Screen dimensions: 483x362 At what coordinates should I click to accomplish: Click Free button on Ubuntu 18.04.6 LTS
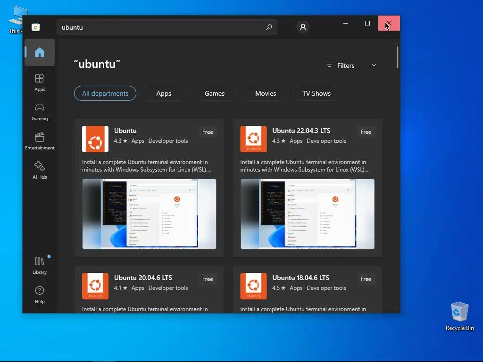pos(366,279)
